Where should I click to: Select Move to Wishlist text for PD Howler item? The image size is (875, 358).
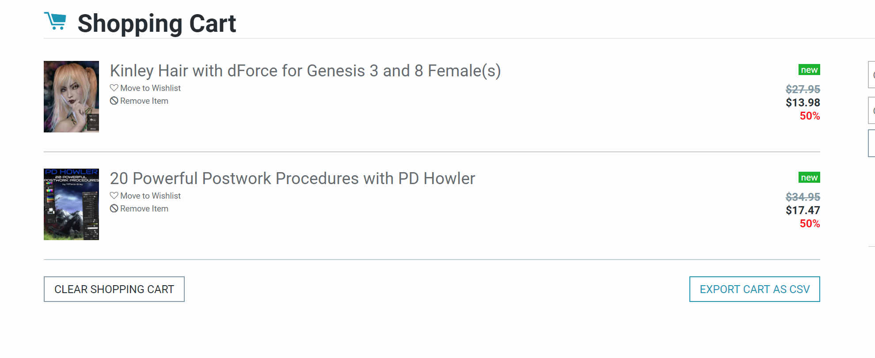pos(150,196)
